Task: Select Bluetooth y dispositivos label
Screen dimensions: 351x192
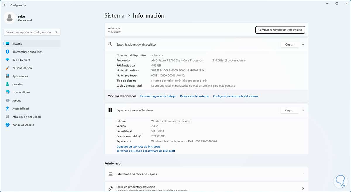Action: pos(27,52)
